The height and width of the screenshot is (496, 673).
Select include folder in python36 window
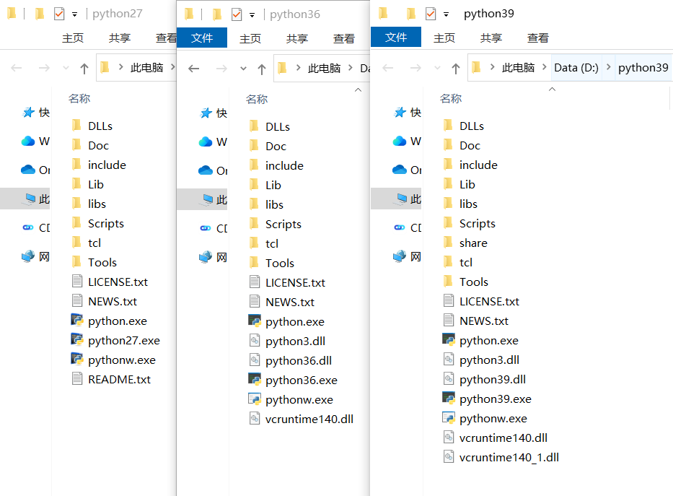click(284, 165)
